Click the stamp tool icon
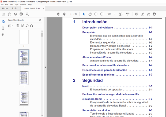166x117 pixels. tap(154, 14)
